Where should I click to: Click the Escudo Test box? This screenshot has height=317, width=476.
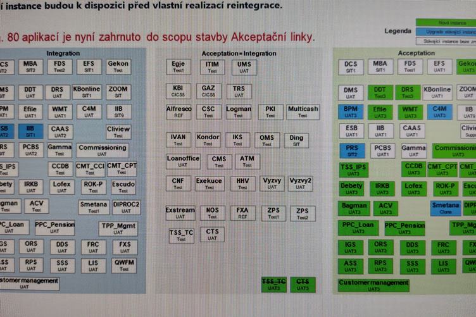point(123,187)
